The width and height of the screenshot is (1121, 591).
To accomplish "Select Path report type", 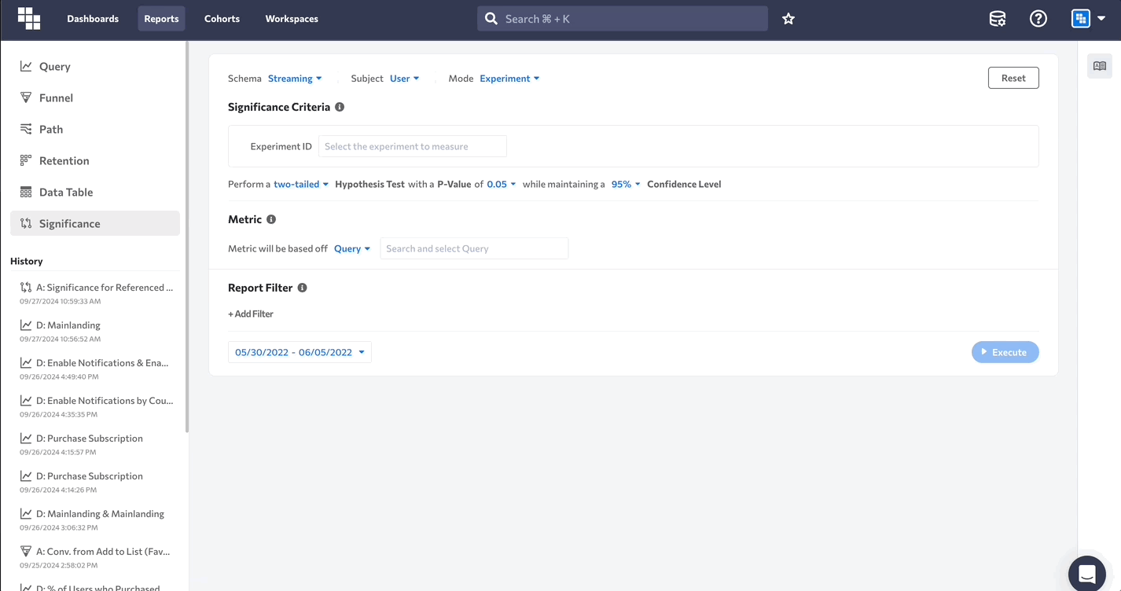I will [x=95, y=129].
